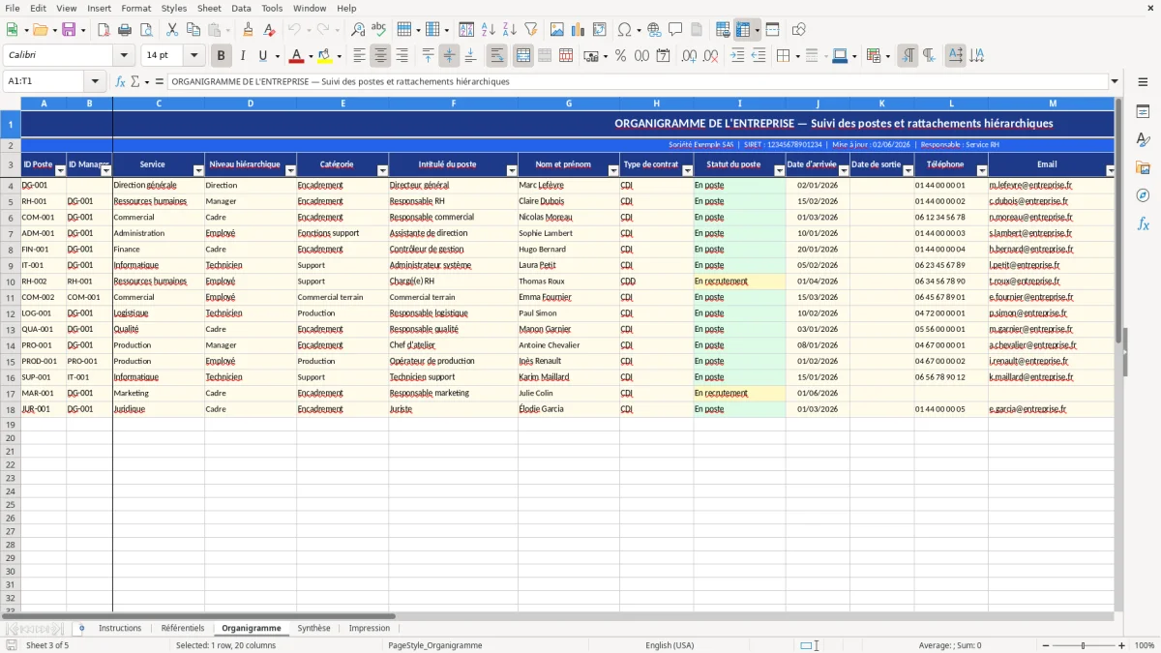Open the Sheet menu
The width and height of the screenshot is (1161, 653).
click(209, 8)
